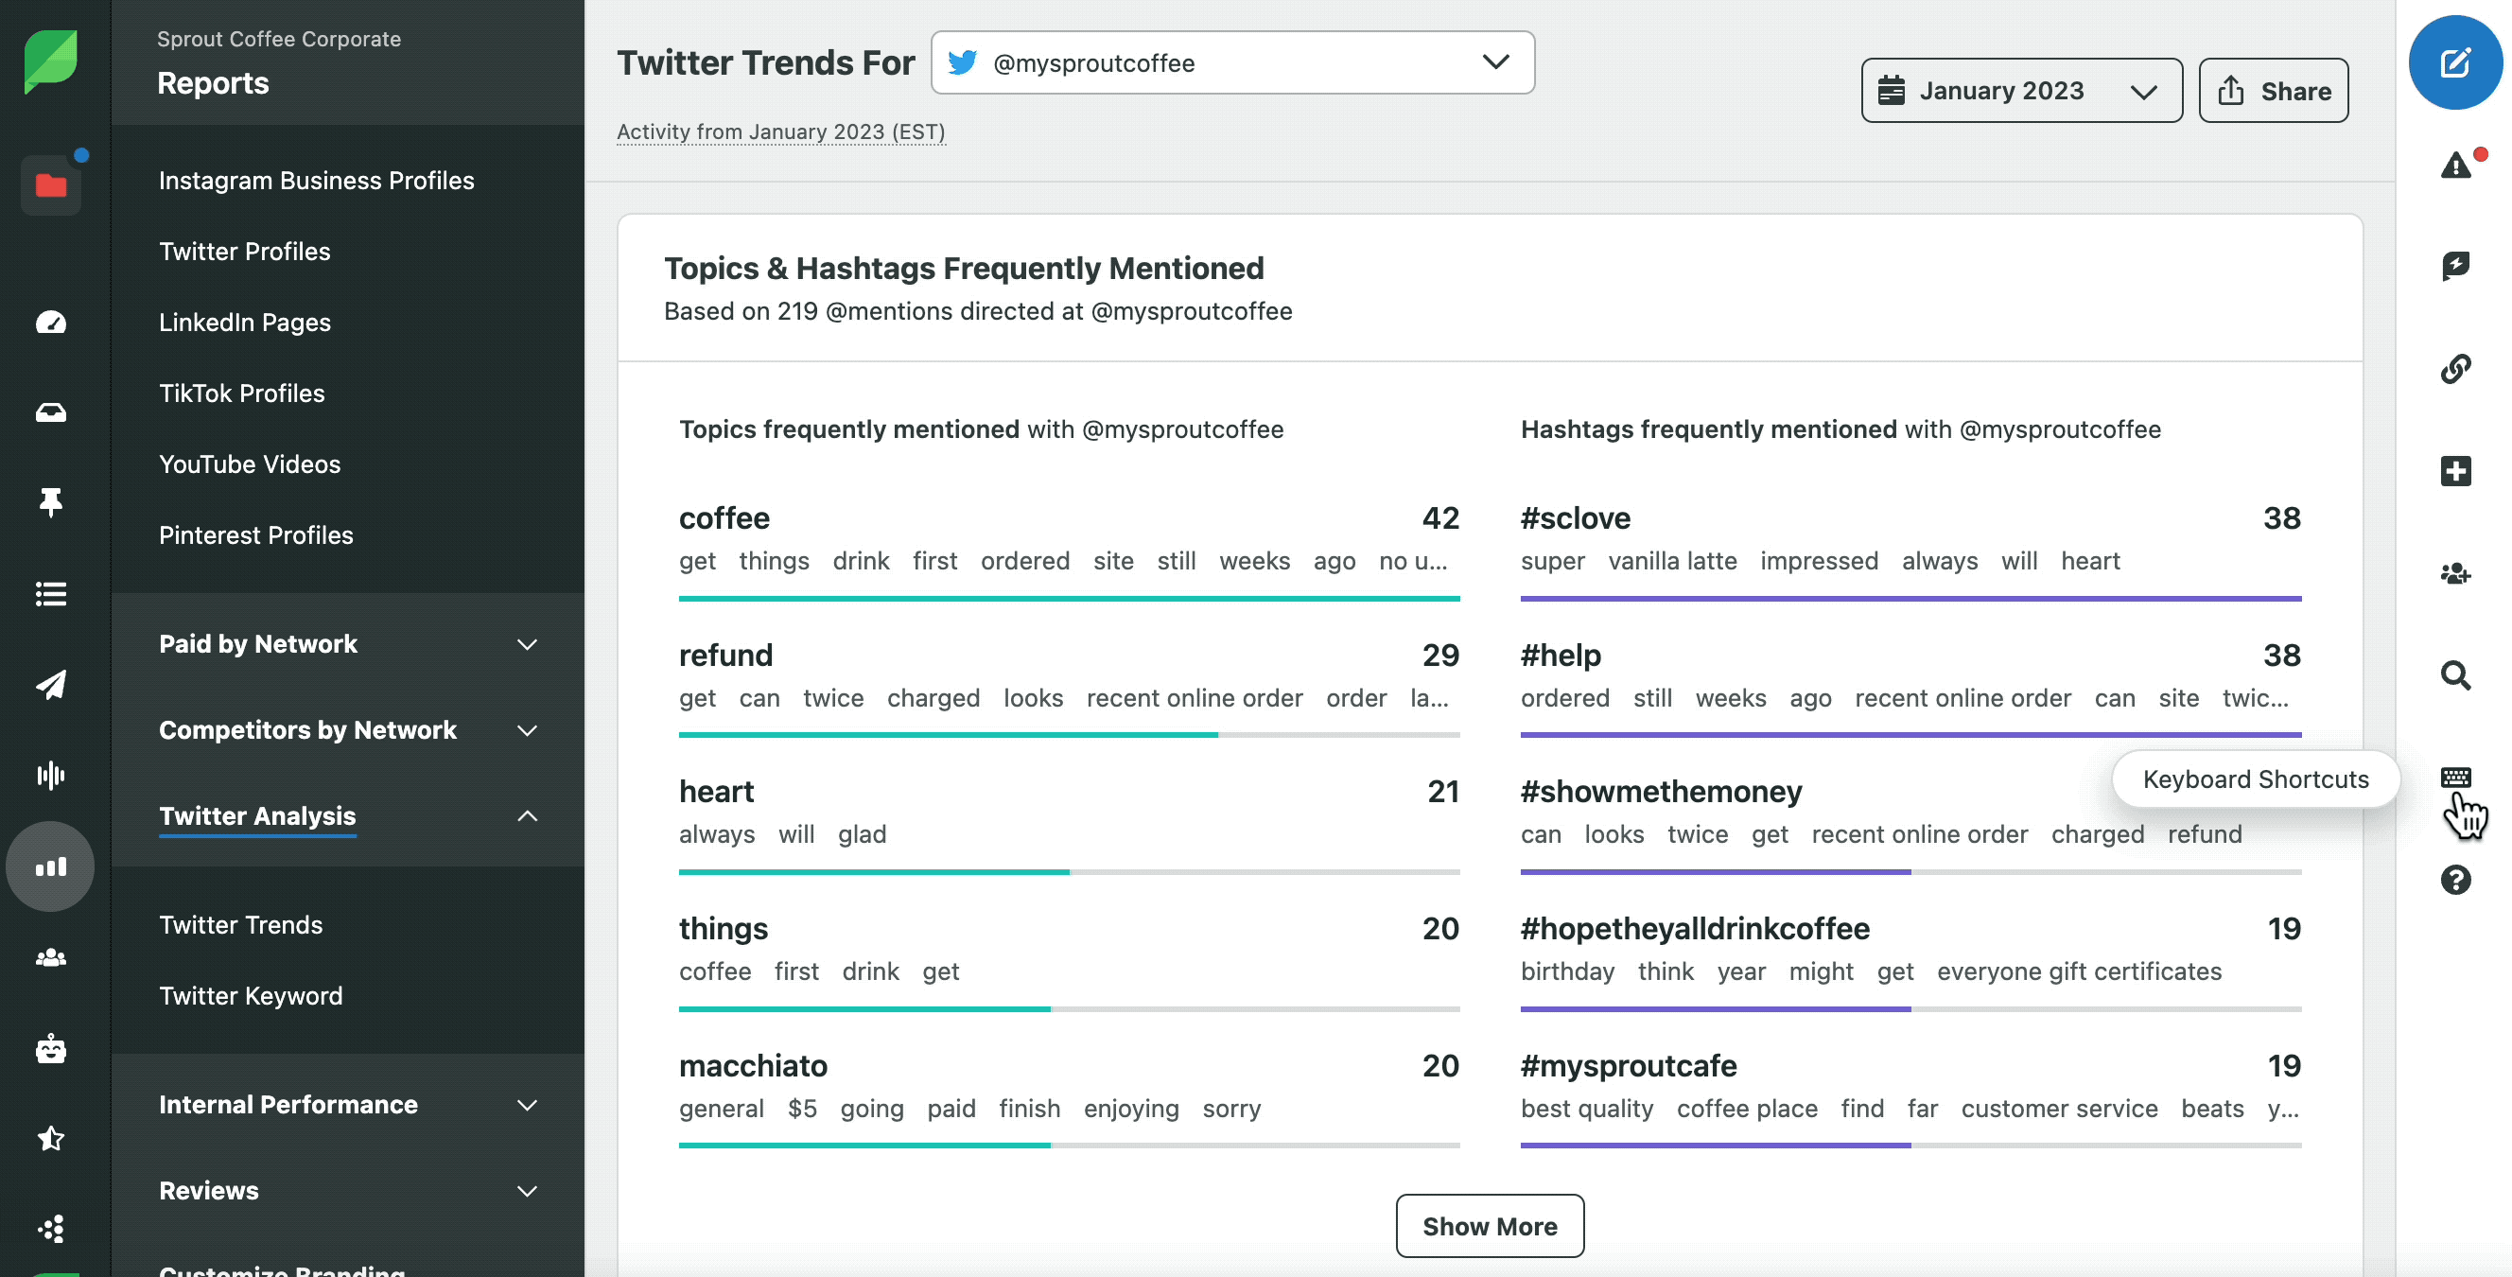Click Activity from January 2023 (EST) link

pos(780,131)
